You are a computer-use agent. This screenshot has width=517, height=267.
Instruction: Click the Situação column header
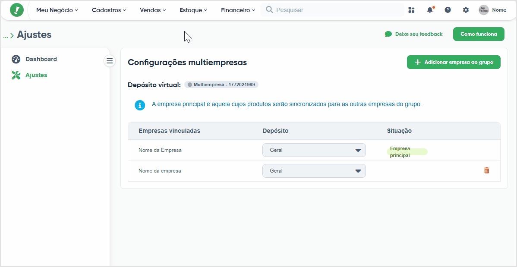pos(399,131)
